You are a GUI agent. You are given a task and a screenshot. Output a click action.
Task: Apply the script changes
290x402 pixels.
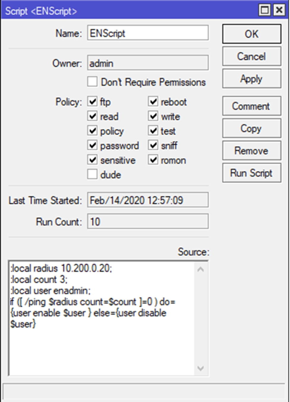tap(251, 79)
